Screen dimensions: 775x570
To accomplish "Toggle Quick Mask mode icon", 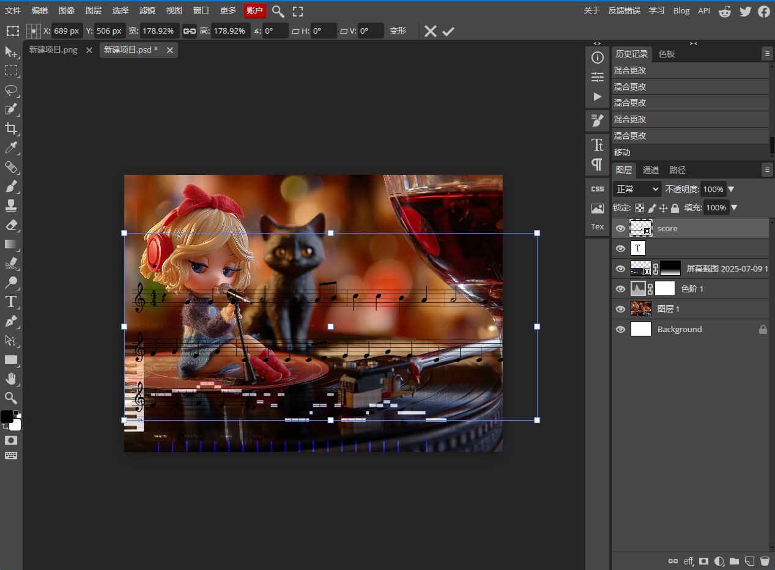I will point(11,440).
